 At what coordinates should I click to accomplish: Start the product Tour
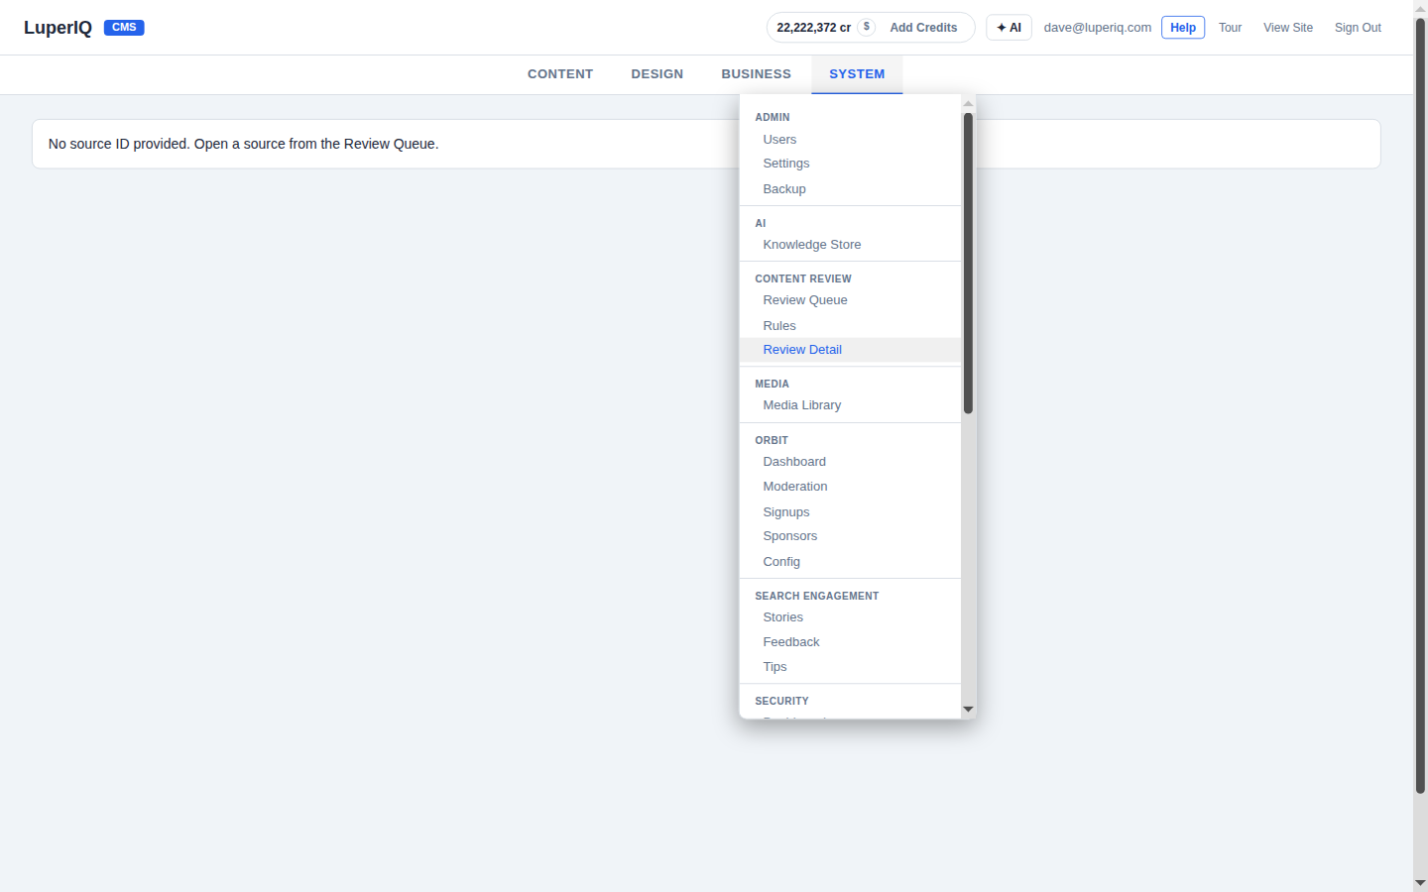(1230, 27)
